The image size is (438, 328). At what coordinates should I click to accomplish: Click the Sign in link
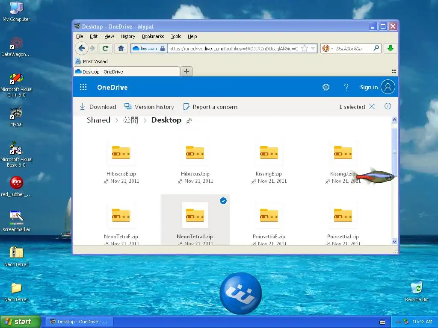(369, 87)
